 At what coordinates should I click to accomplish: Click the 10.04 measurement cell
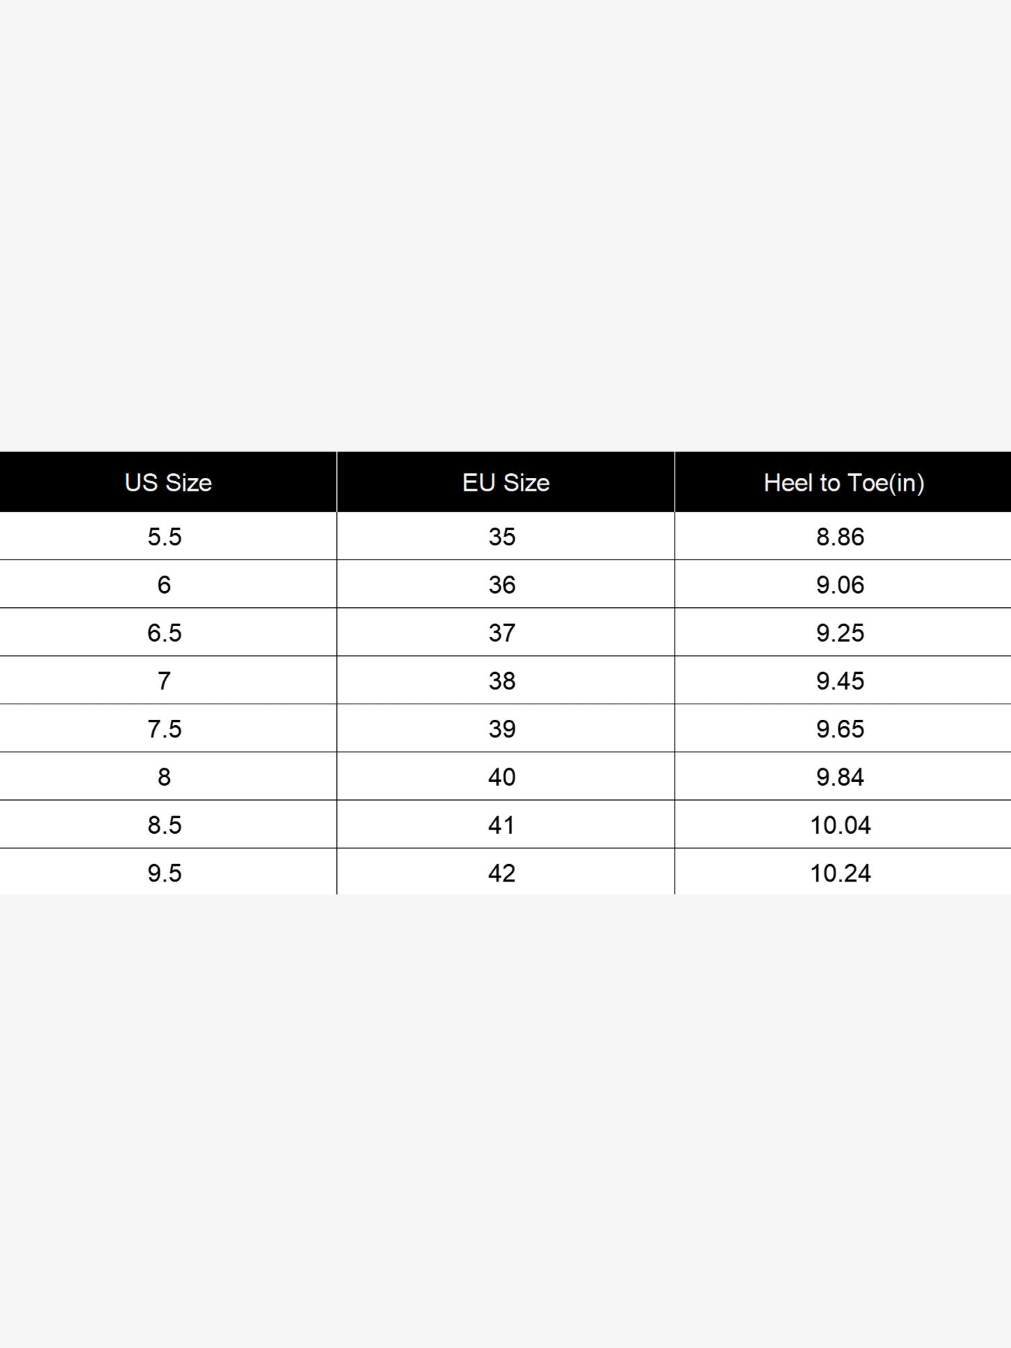coord(843,824)
